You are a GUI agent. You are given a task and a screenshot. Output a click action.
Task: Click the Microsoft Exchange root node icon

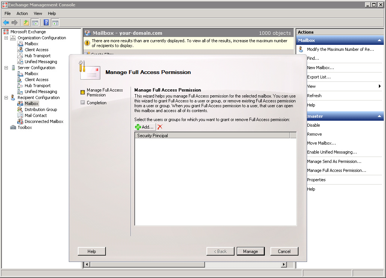click(x=6, y=32)
